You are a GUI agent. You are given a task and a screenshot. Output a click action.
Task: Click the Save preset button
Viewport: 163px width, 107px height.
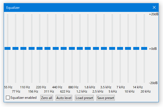coord(105,98)
